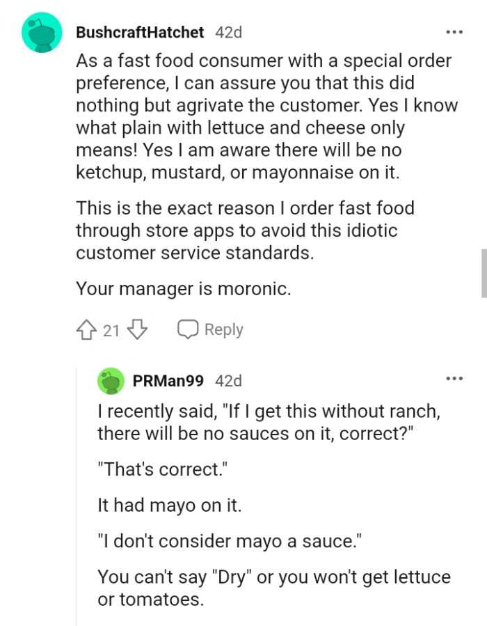Open the overflow menu on BushcraftHatchet's comment

pyautogui.click(x=454, y=31)
